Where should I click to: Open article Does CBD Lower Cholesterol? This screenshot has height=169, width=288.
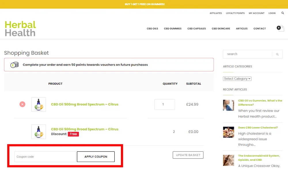[258, 128]
